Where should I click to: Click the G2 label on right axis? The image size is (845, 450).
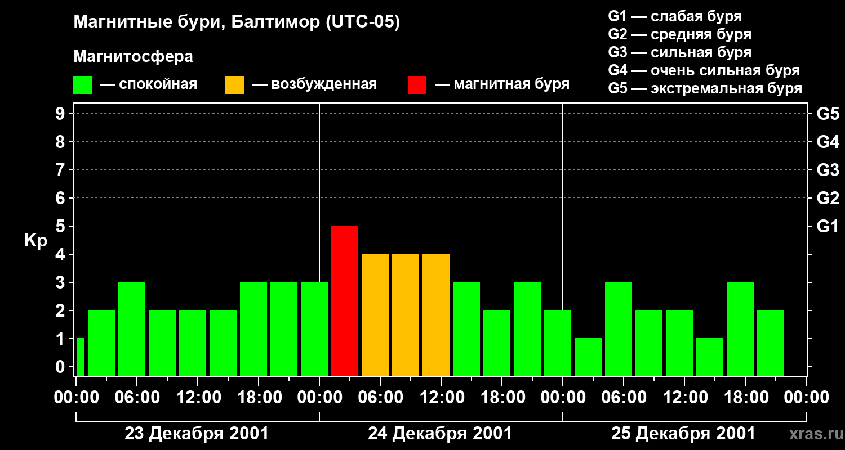(828, 198)
